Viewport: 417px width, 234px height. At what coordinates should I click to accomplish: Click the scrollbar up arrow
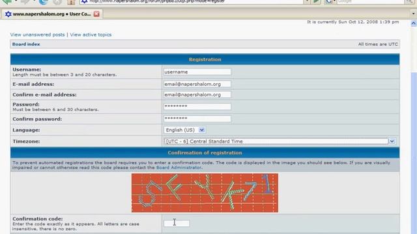[413, 23]
